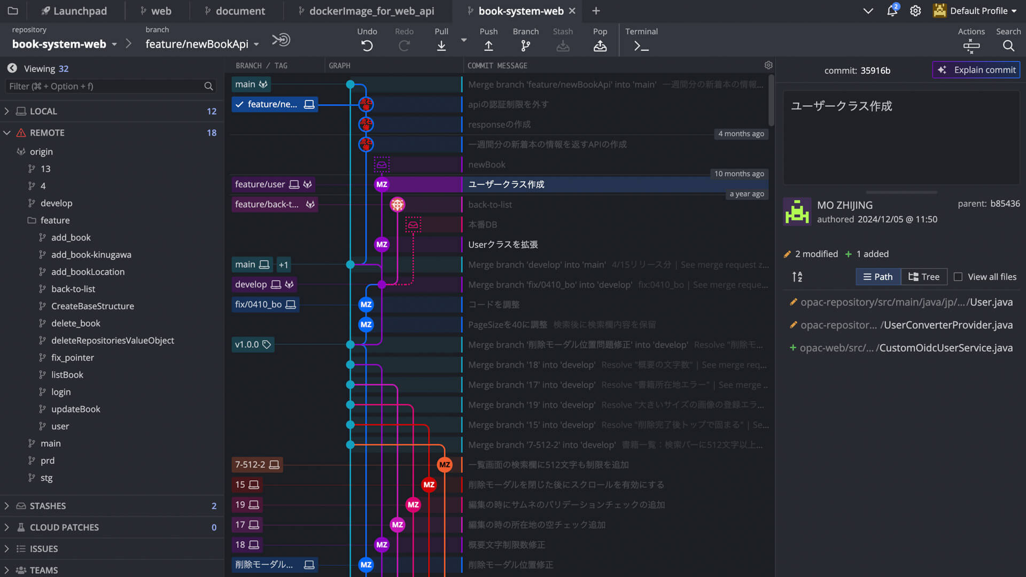
Task: Click the Push icon
Action: pyautogui.click(x=488, y=46)
